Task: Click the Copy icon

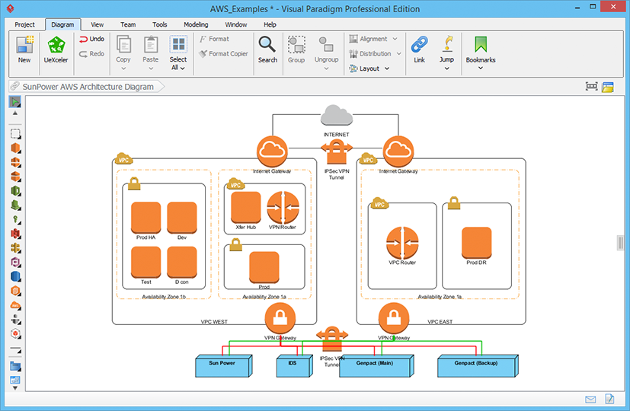Action: pos(123,44)
